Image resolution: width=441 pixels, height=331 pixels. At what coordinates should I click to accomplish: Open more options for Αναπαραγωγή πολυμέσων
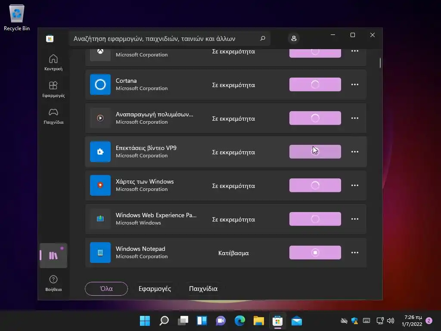[355, 118]
